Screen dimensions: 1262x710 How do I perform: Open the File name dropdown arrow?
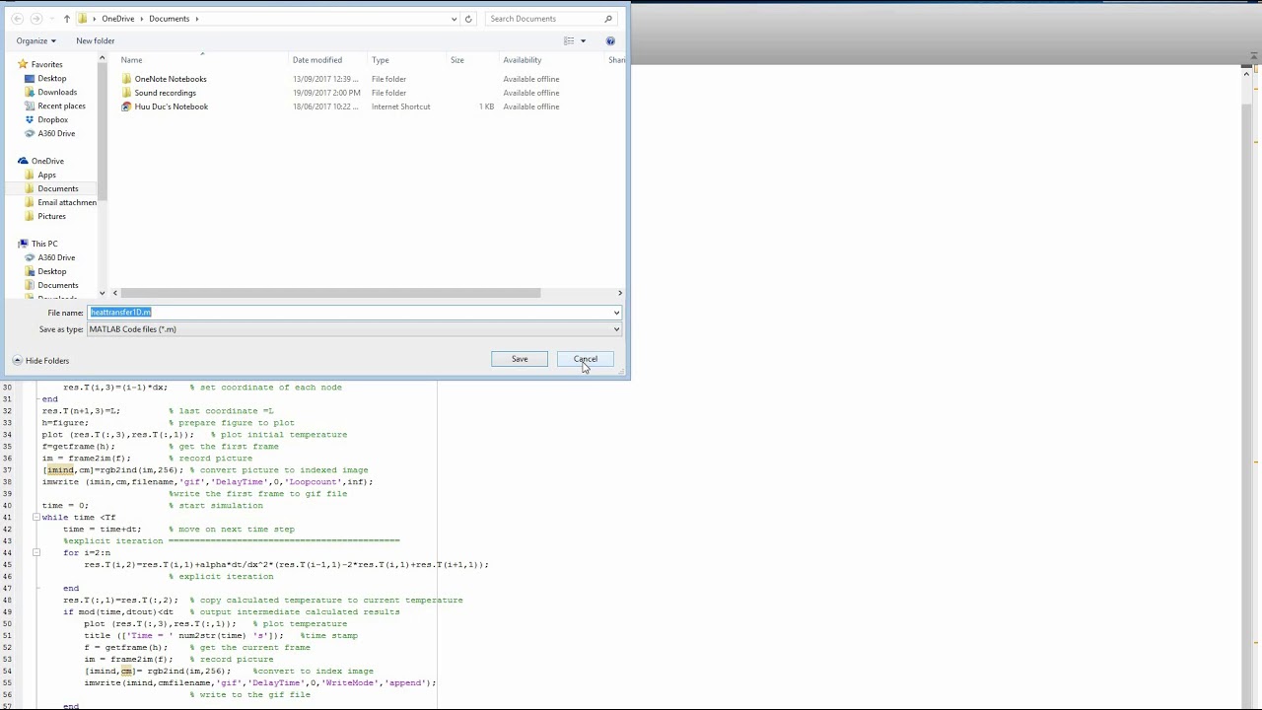(x=616, y=313)
